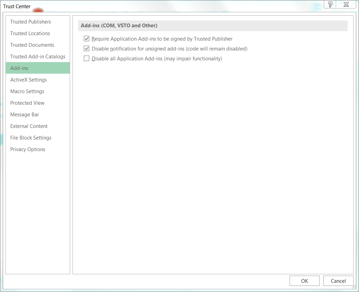The width and height of the screenshot is (359, 292).
Task: Enable Disable all Application Add-ins checkbox
Action: [87, 59]
